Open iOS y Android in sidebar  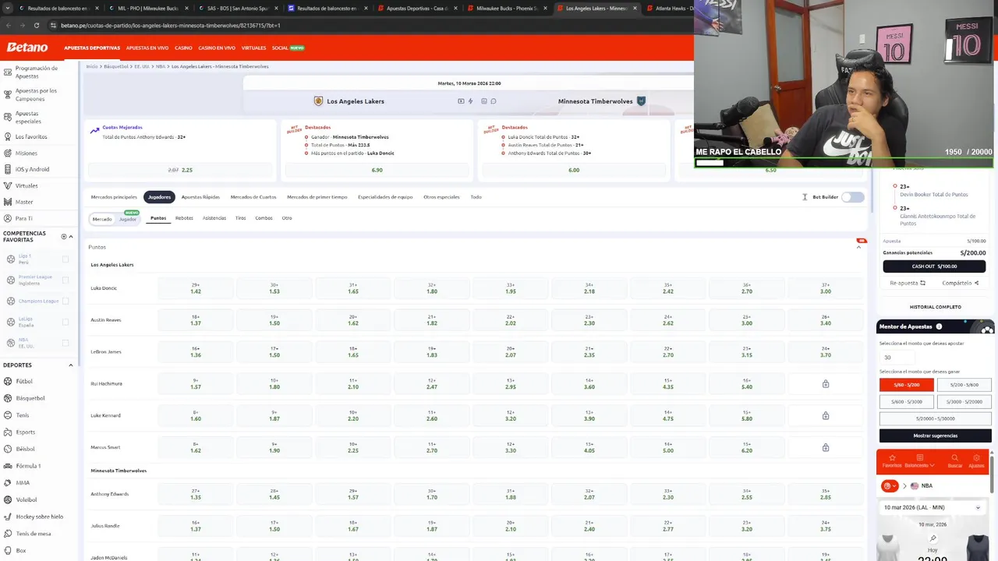click(32, 169)
